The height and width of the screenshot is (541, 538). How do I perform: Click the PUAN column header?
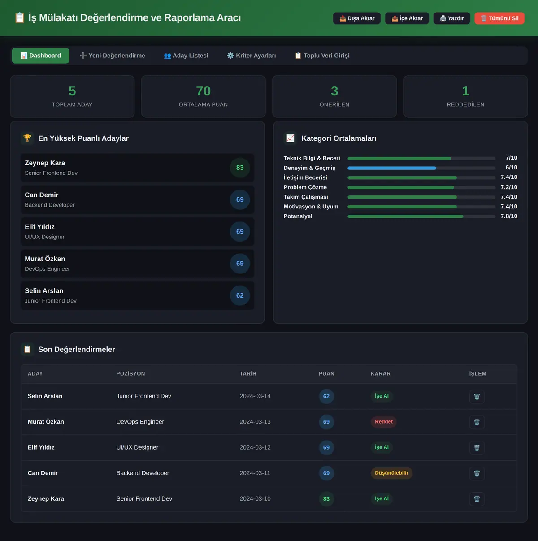327,374
